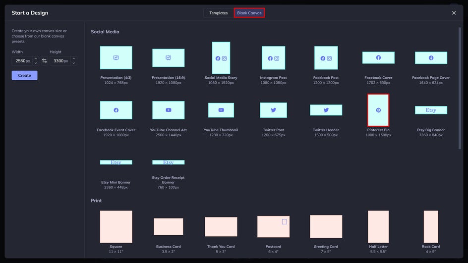The image size is (468, 263).
Task: Choose the Twitter Header preset
Action: [x=326, y=110]
